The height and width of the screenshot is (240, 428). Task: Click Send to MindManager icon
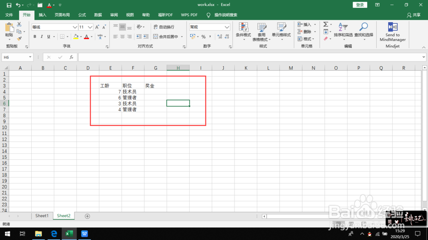[x=392, y=32]
